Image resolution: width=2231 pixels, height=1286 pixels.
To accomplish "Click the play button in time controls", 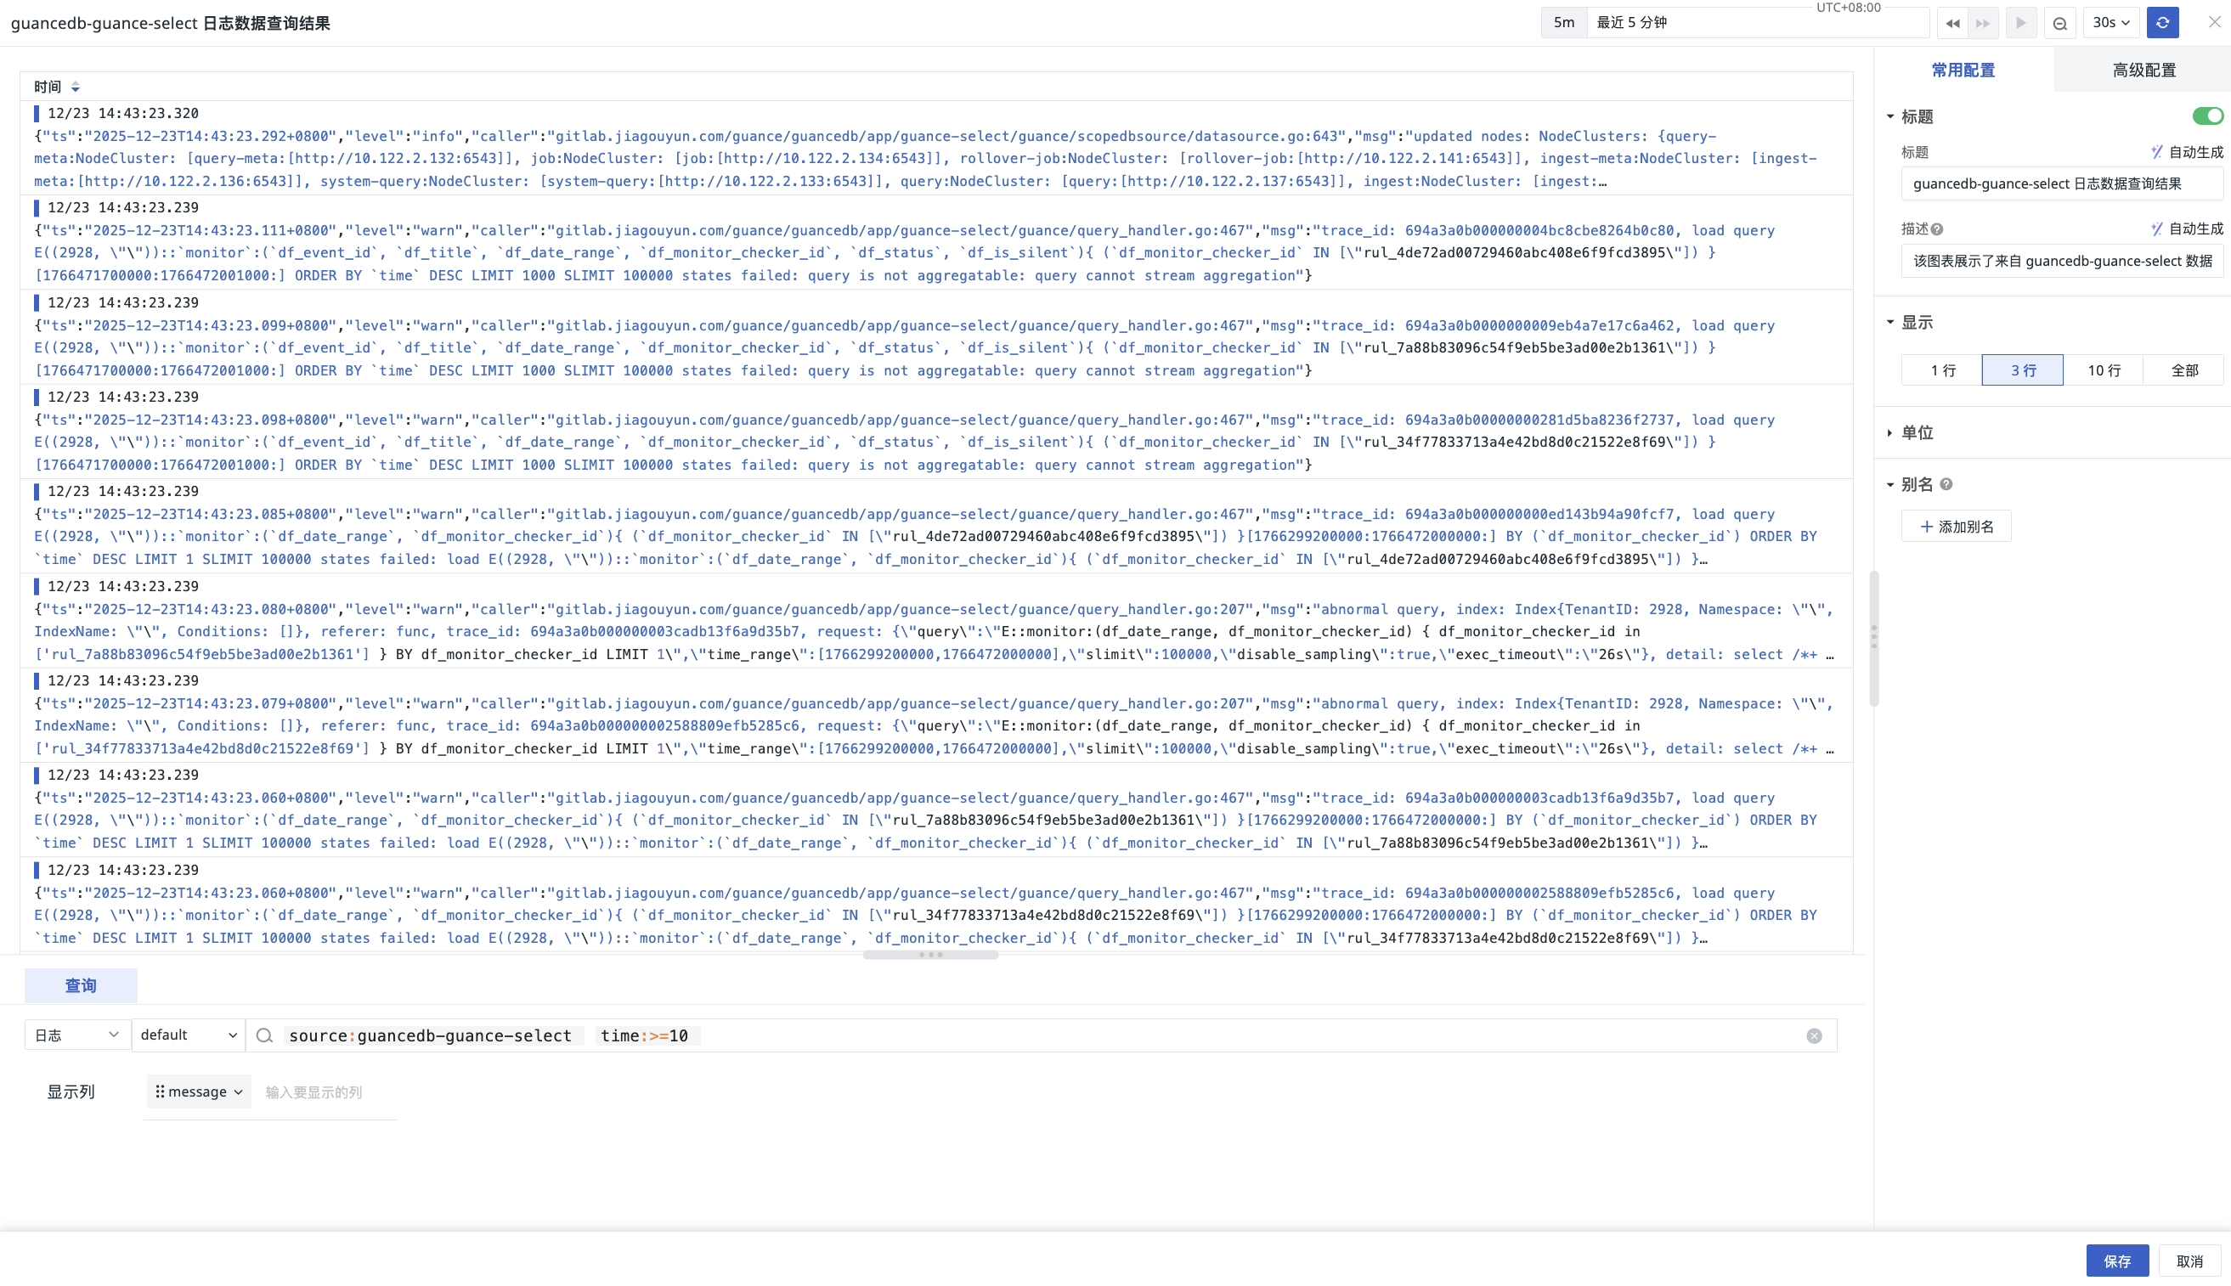I will click(2020, 23).
